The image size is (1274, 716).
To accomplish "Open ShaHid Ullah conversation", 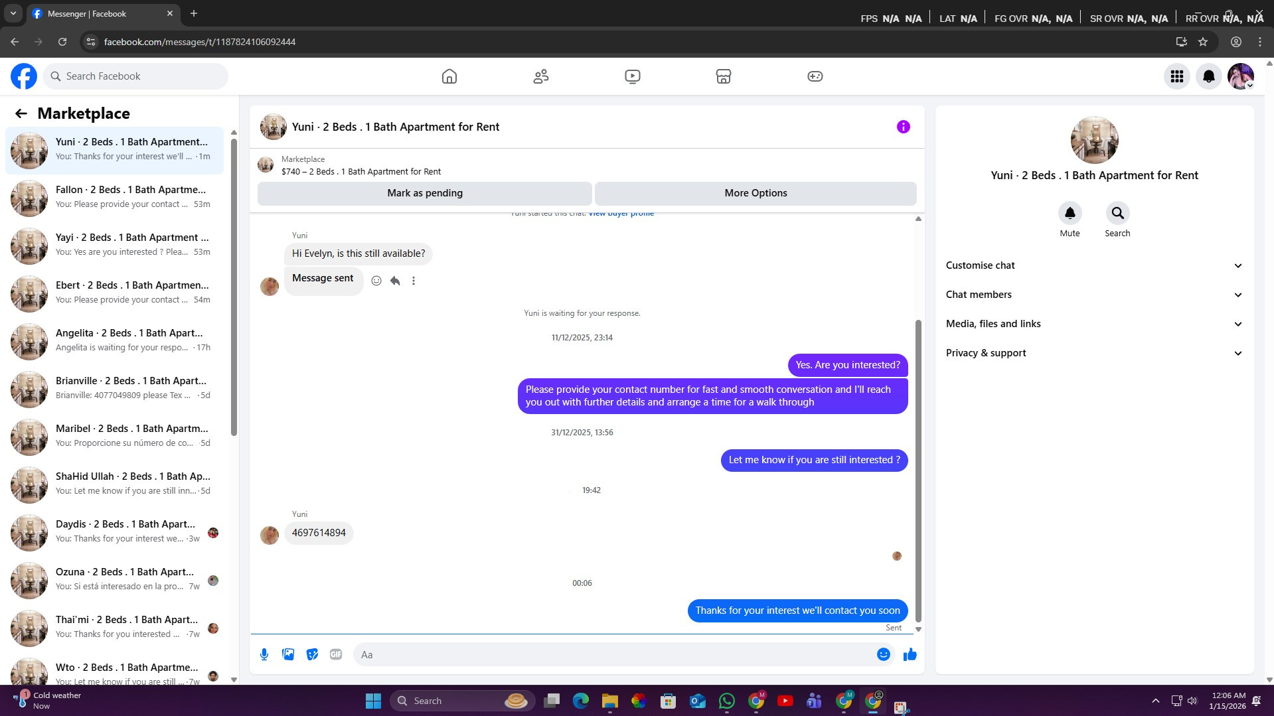I will [114, 484].
